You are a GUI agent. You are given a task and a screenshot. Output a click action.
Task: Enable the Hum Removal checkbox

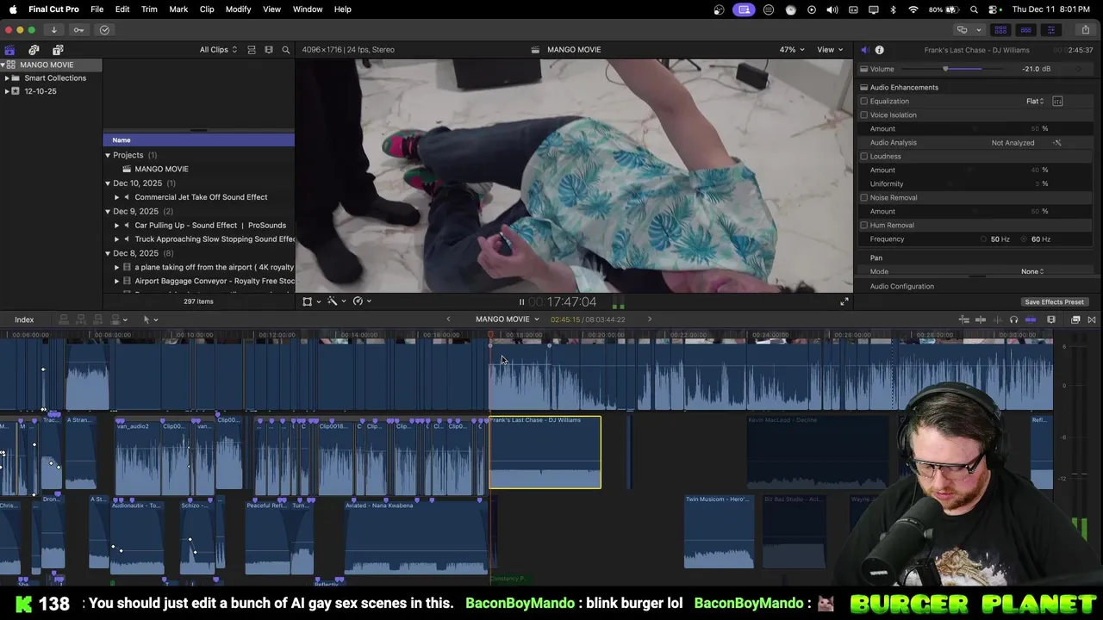pyautogui.click(x=863, y=225)
